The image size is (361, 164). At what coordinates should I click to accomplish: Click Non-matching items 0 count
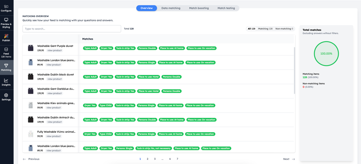(x=303, y=87)
